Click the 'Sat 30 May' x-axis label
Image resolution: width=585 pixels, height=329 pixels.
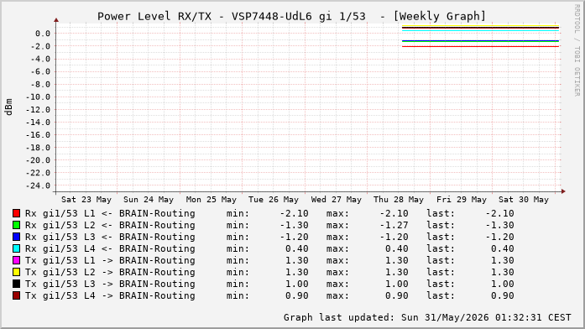click(524, 200)
